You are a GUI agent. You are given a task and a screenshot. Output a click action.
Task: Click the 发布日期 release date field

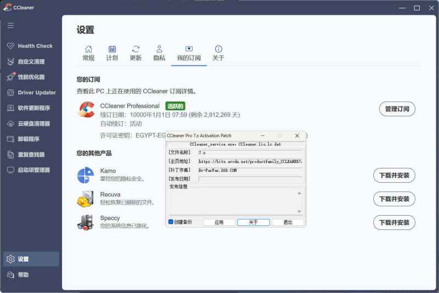coord(250,179)
